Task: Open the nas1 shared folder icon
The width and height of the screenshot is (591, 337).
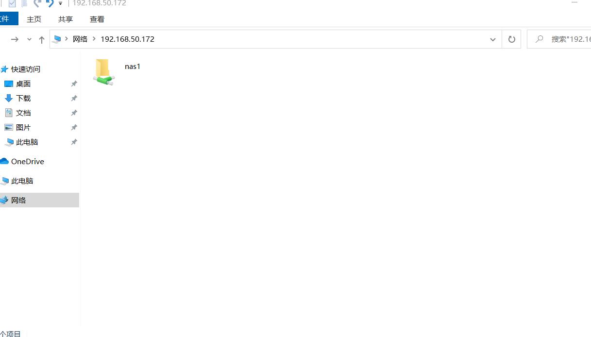Action: pyautogui.click(x=103, y=72)
